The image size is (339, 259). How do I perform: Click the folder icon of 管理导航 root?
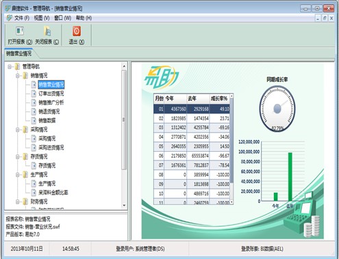tap(17, 67)
